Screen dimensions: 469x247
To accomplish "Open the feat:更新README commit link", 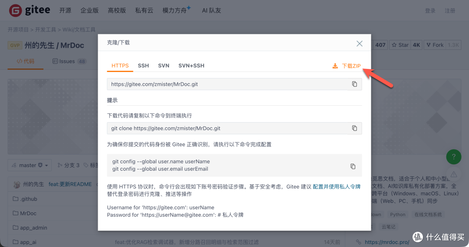I will [x=70, y=184].
